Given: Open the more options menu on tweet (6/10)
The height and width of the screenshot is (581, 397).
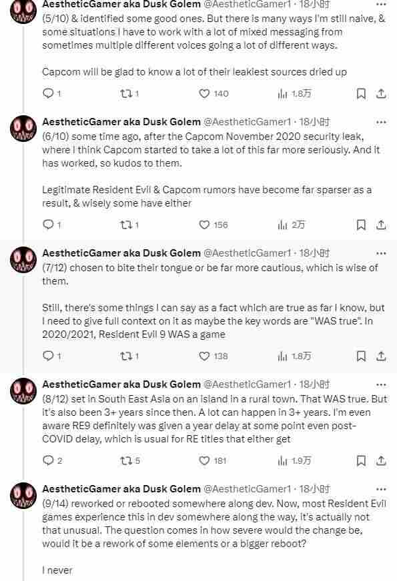Looking at the screenshot, I should pyautogui.click(x=381, y=121).
